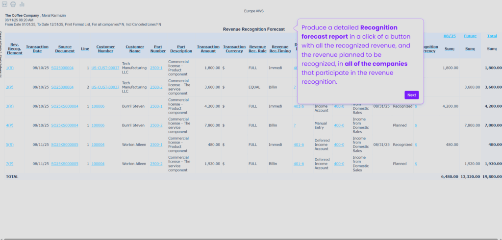Open SO25KS000004 document in the 4(P) row
The width and height of the screenshot is (502, 240).
point(65,125)
